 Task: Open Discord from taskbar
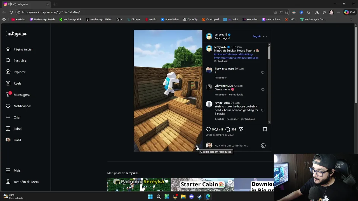(191, 197)
